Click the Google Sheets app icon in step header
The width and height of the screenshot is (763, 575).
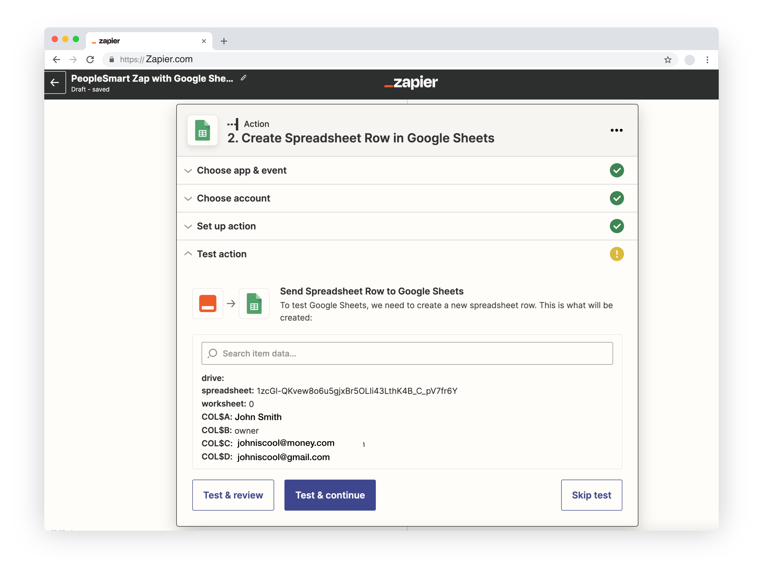203,130
